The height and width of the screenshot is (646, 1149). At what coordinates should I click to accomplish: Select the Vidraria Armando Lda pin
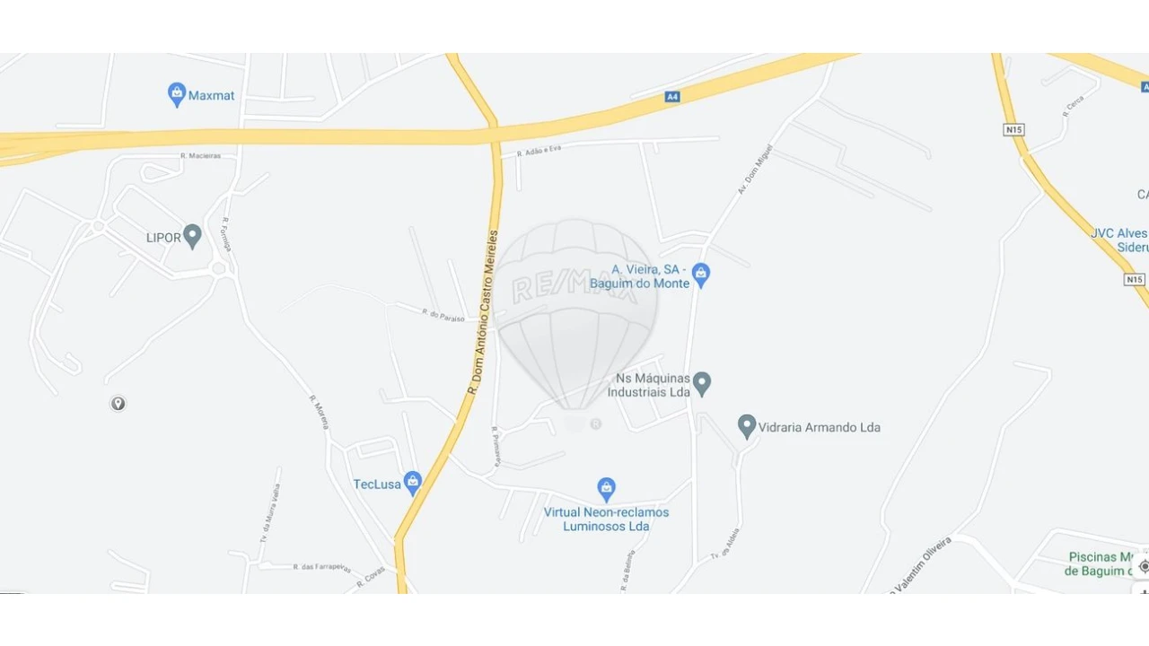pyautogui.click(x=747, y=426)
